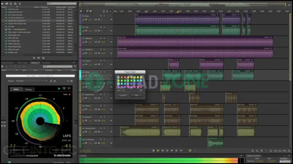Switch to Media Browser tab

point(8,63)
